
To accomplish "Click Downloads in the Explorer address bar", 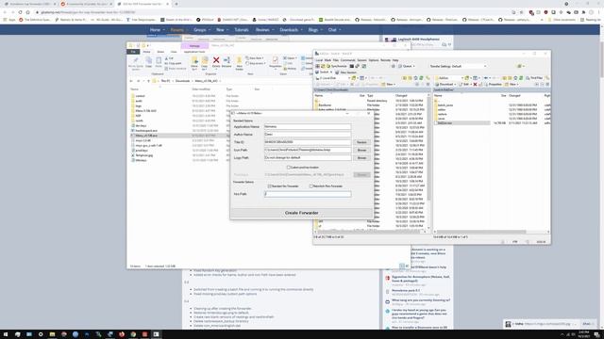I will tap(182, 81).
